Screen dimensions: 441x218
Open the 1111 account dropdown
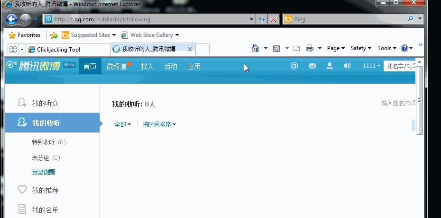(x=371, y=66)
